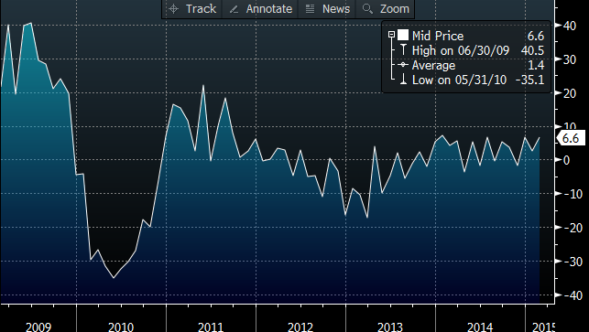Select the 'Low on 05/31/10' legend row
Screen dimensions: 589x332
[x=459, y=80]
